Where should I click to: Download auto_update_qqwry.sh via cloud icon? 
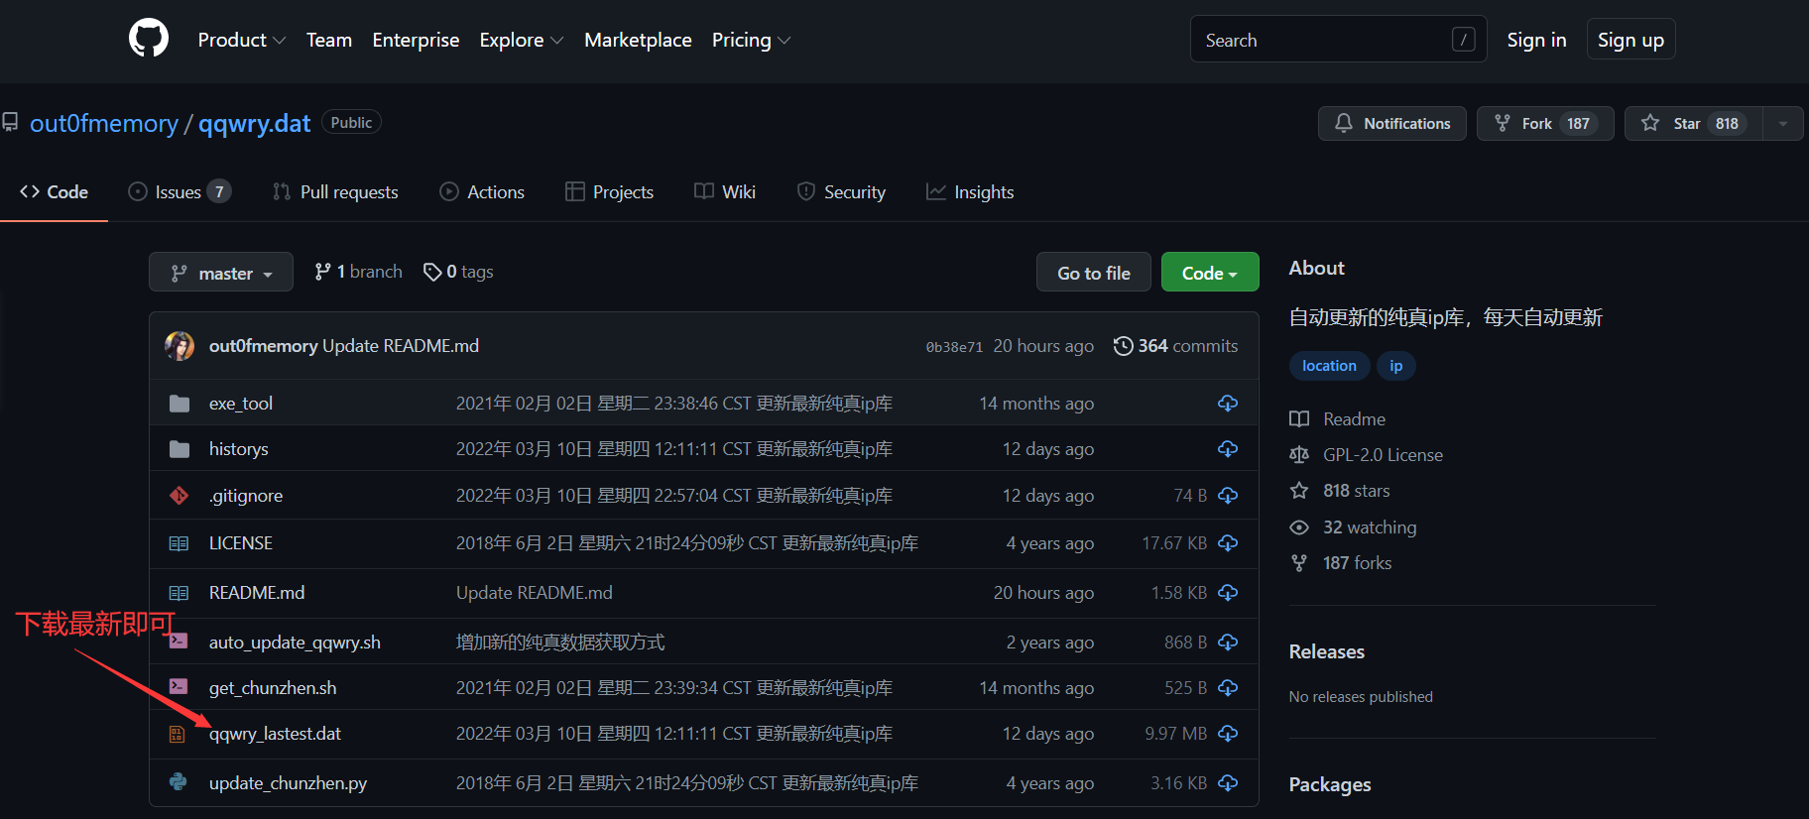click(x=1228, y=643)
